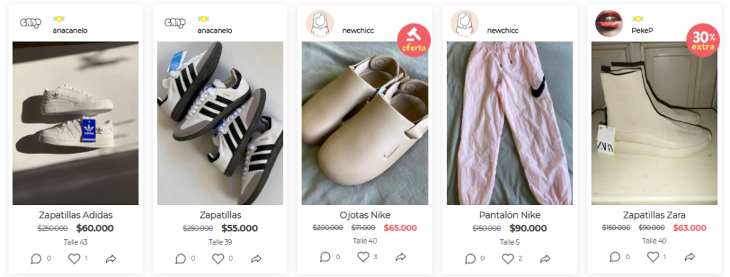The height and width of the screenshot is (277, 730).
Task: Click the oferta badge on Ojotas Nike
Action: [x=414, y=40]
